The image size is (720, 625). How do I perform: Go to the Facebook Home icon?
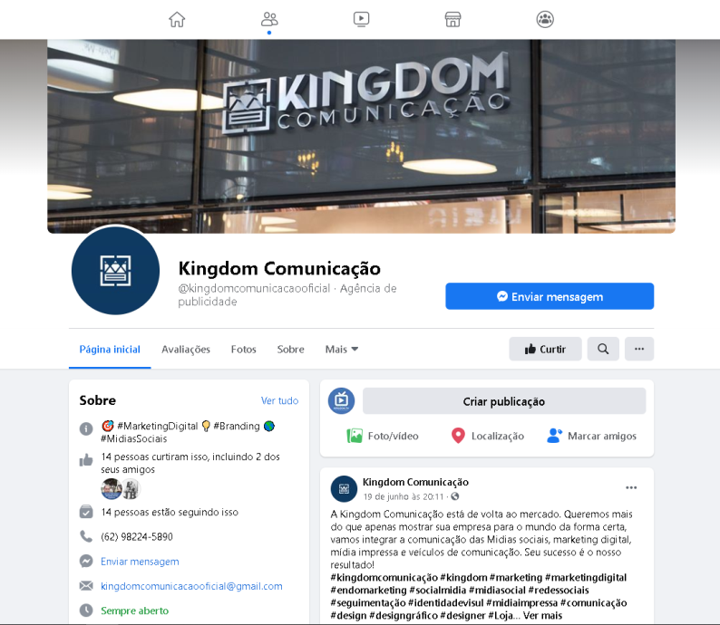[x=177, y=19]
